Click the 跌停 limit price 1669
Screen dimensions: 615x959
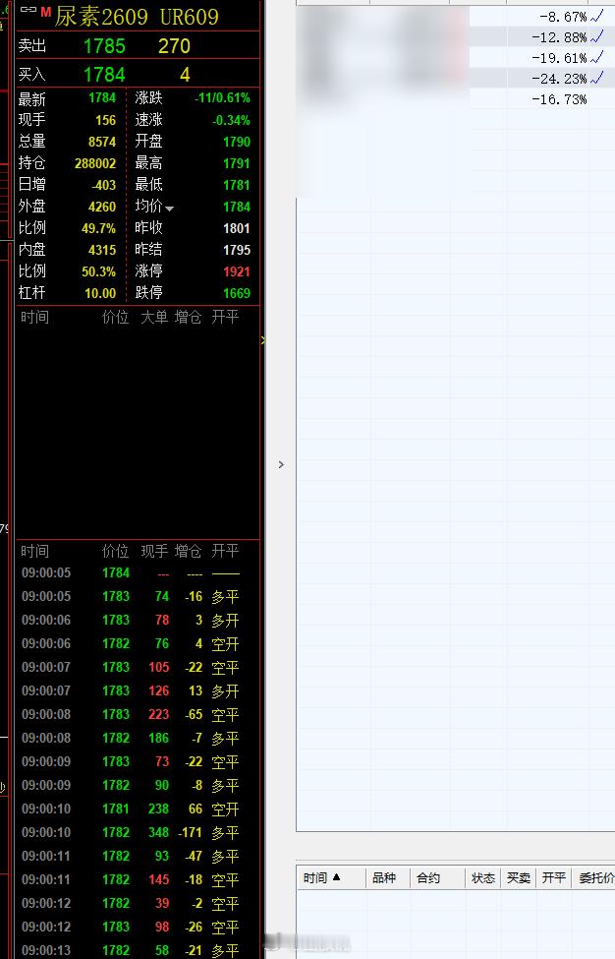tap(237, 293)
